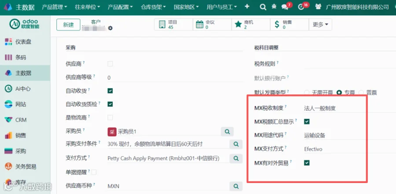396x194 pixels.
Task: Click the 税务规则 input field
Action: [x=350, y=64]
